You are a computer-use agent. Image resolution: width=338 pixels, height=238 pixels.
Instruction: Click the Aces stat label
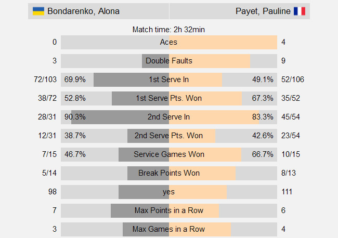tap(169, 42)
